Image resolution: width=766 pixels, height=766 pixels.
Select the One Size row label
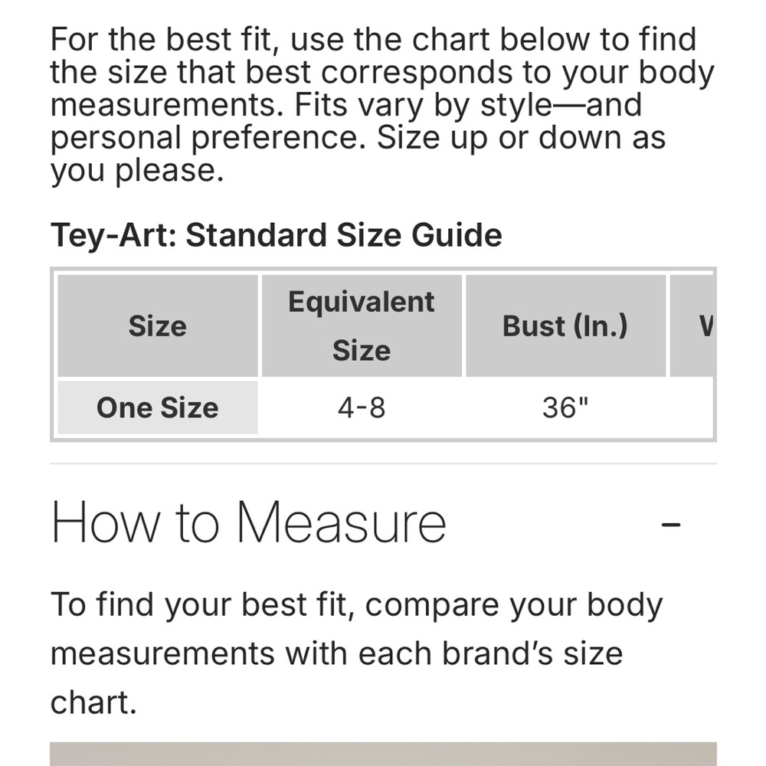coord(158,408)
